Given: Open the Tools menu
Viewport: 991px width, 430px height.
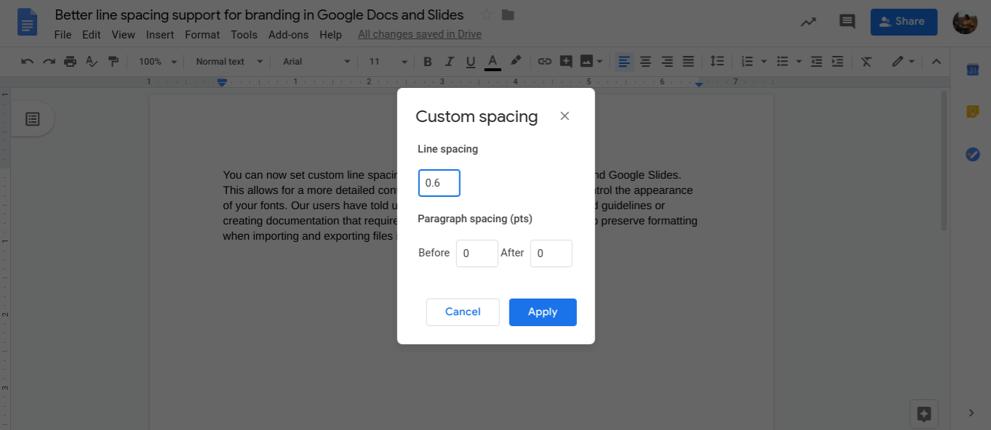Looking at the screenshot, I should [244, 34].
